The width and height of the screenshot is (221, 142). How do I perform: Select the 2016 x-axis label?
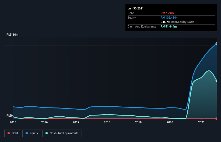44,122
